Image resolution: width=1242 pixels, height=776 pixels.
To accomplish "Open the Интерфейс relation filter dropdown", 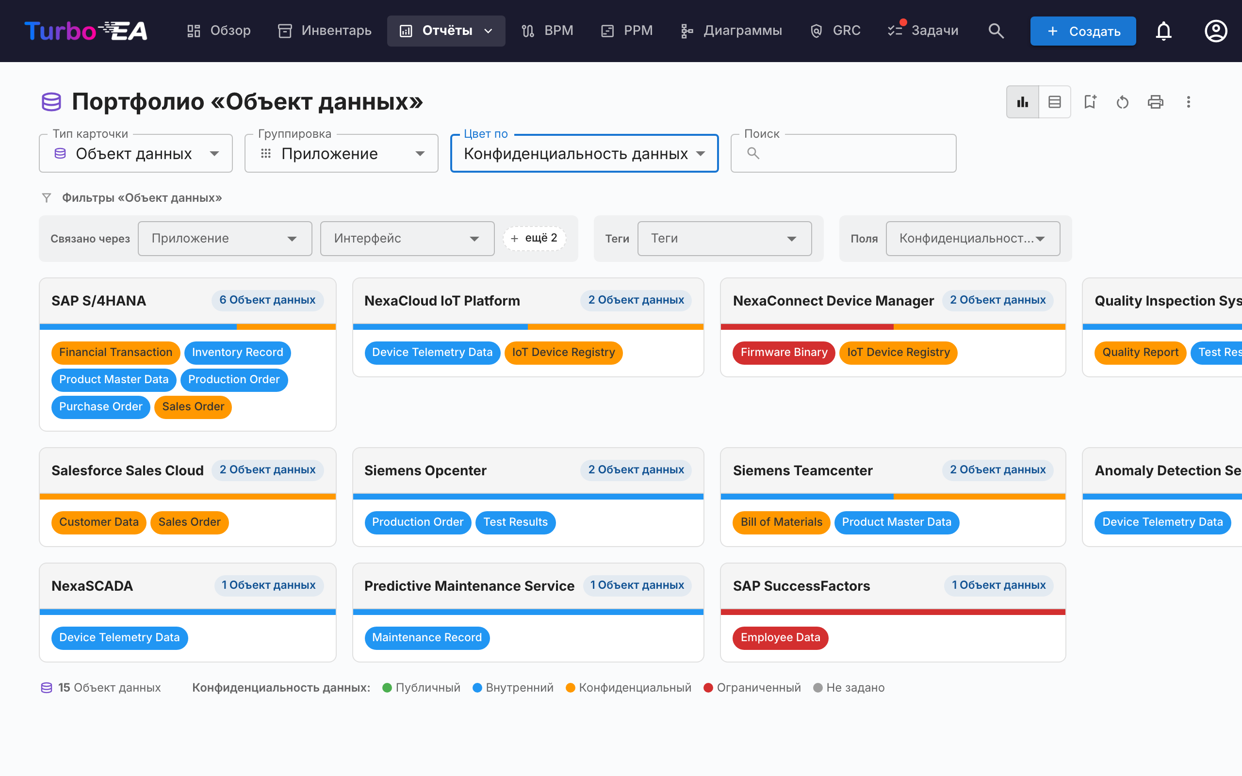I will tap(407, 239).
